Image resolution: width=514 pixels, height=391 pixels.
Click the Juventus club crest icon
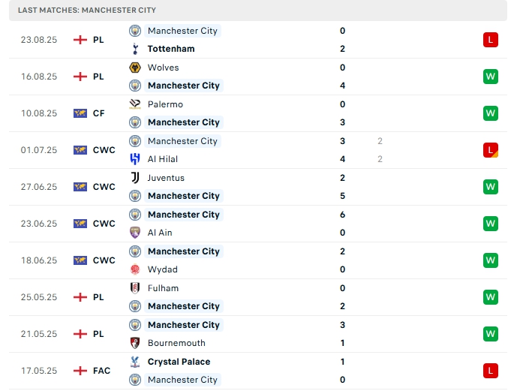(x=135, y=178)
